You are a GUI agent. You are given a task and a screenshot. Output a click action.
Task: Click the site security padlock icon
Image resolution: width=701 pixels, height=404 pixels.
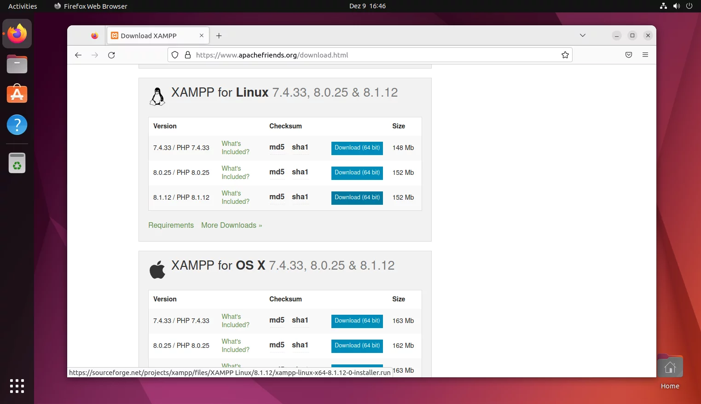(x=188, y=55)
